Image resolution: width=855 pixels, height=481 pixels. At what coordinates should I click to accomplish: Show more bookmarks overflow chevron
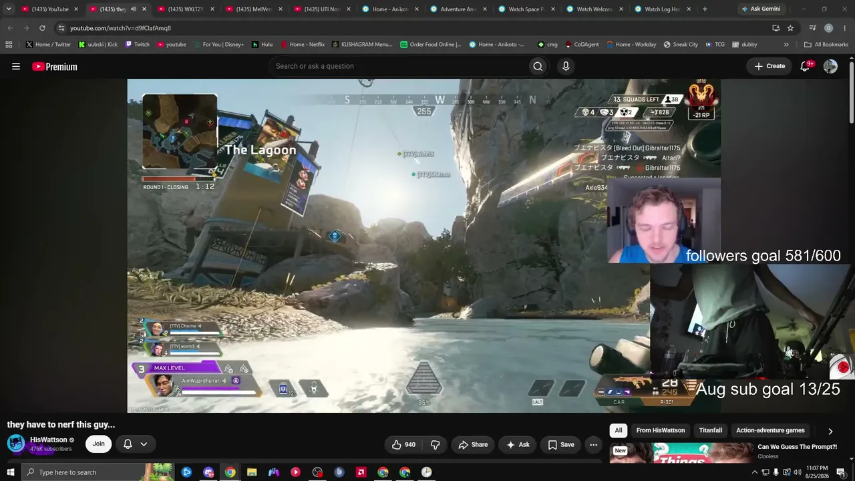(x=786, y=45)
